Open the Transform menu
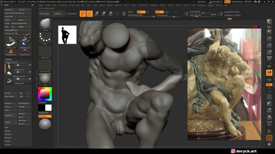Screen dimensions: 275x154 [x=202, y=5]
